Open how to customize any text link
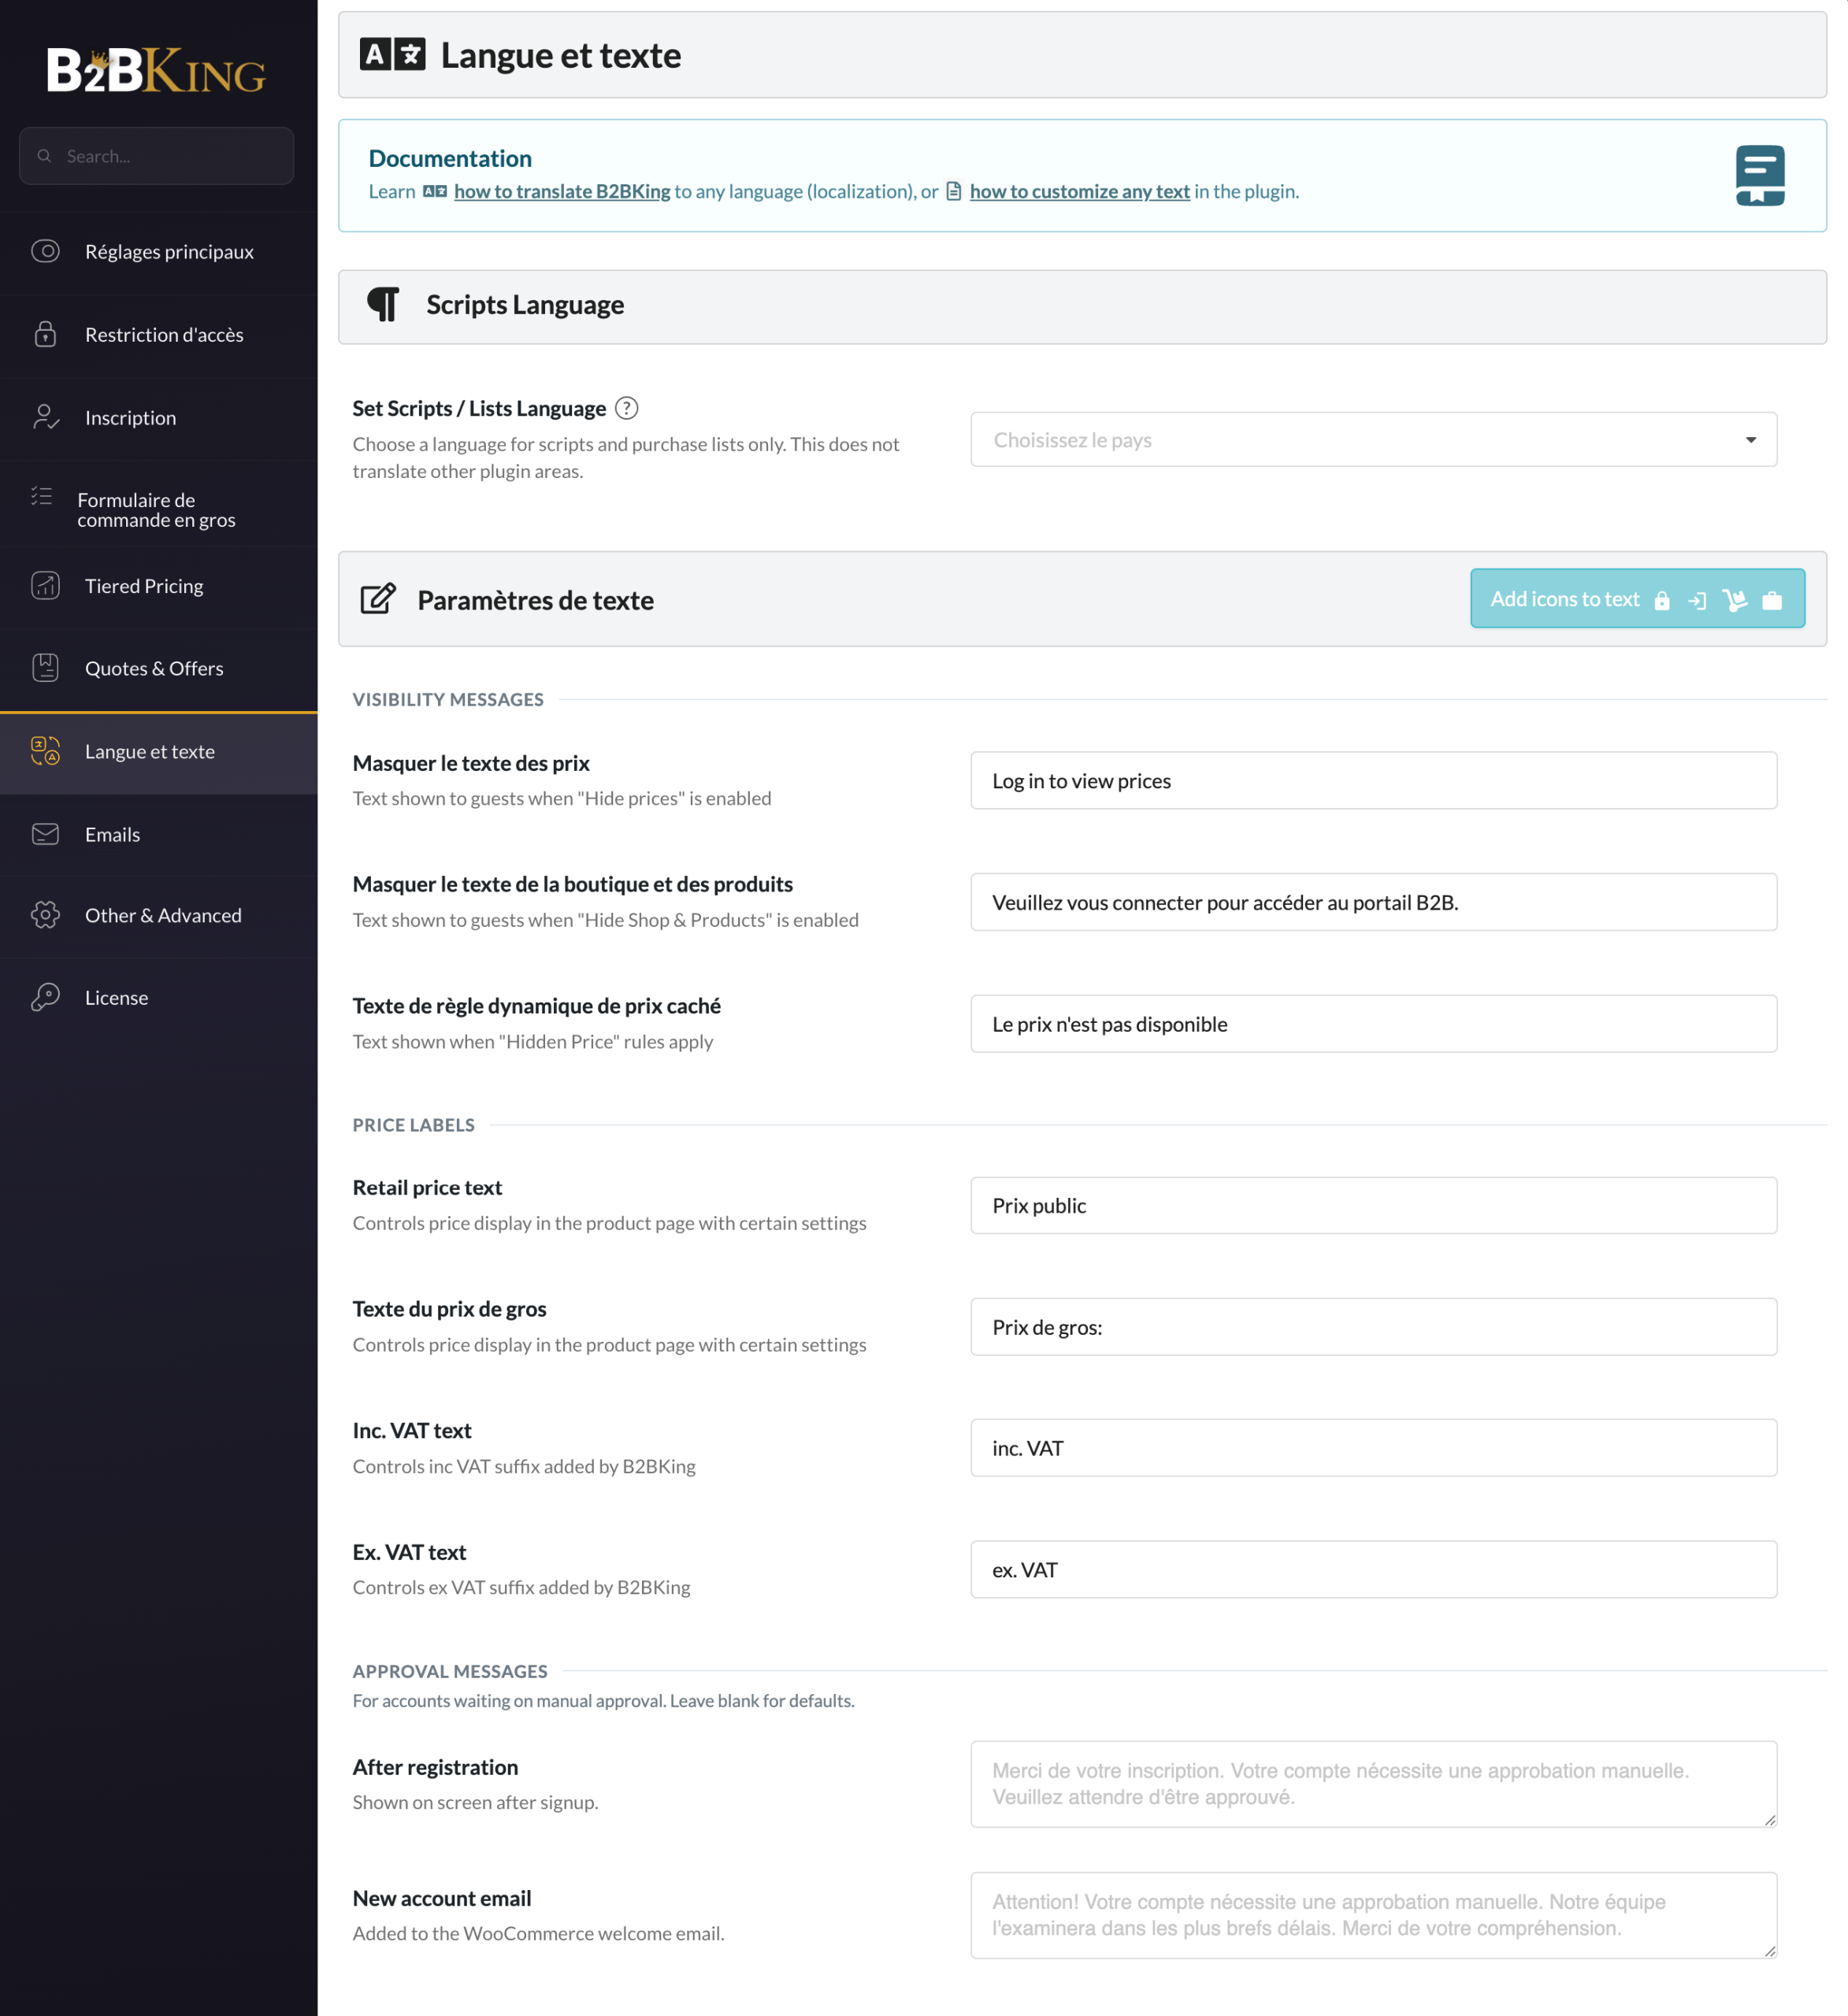This screenshot has width=1848, height=2016. click(1080, 191)
